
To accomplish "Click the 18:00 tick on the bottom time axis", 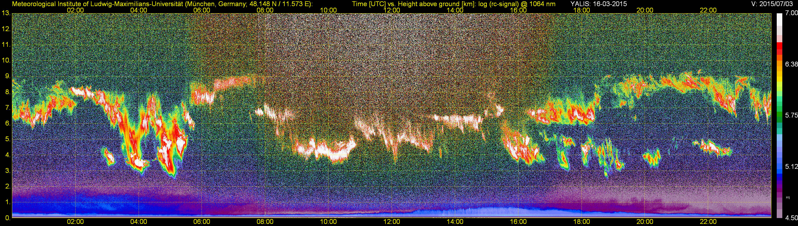I will tap(581, 222).
